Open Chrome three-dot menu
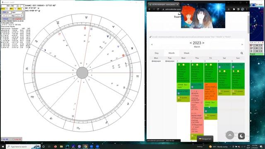This screenshot has height=149, width=265. click(247, 9)
